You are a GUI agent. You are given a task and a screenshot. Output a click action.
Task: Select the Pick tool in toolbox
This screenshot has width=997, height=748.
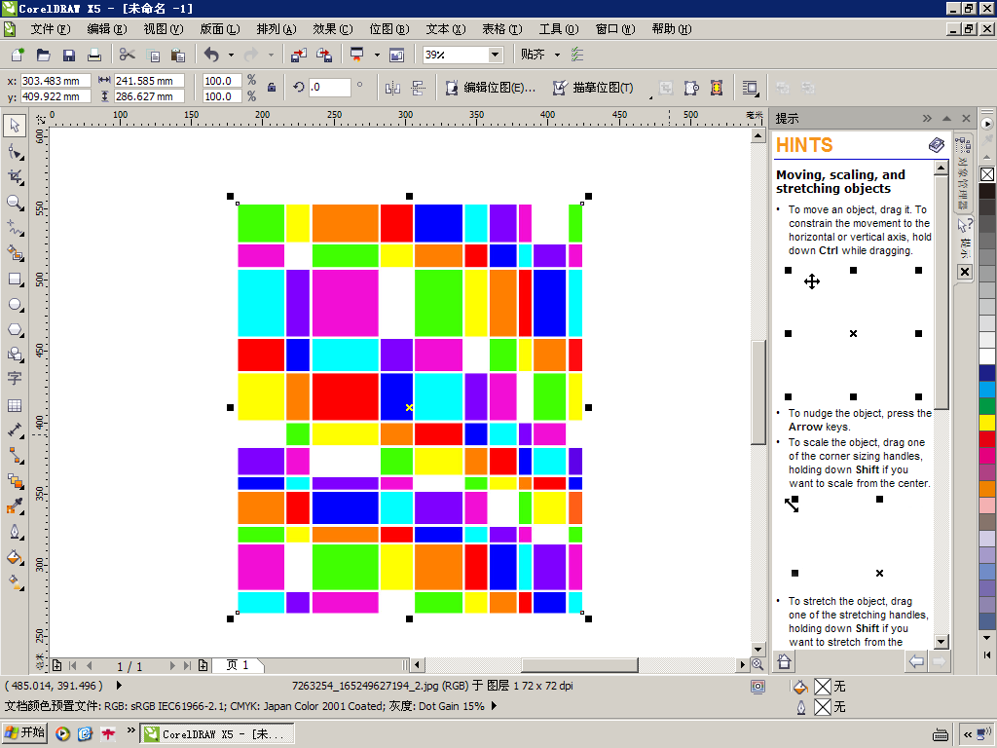15,126
